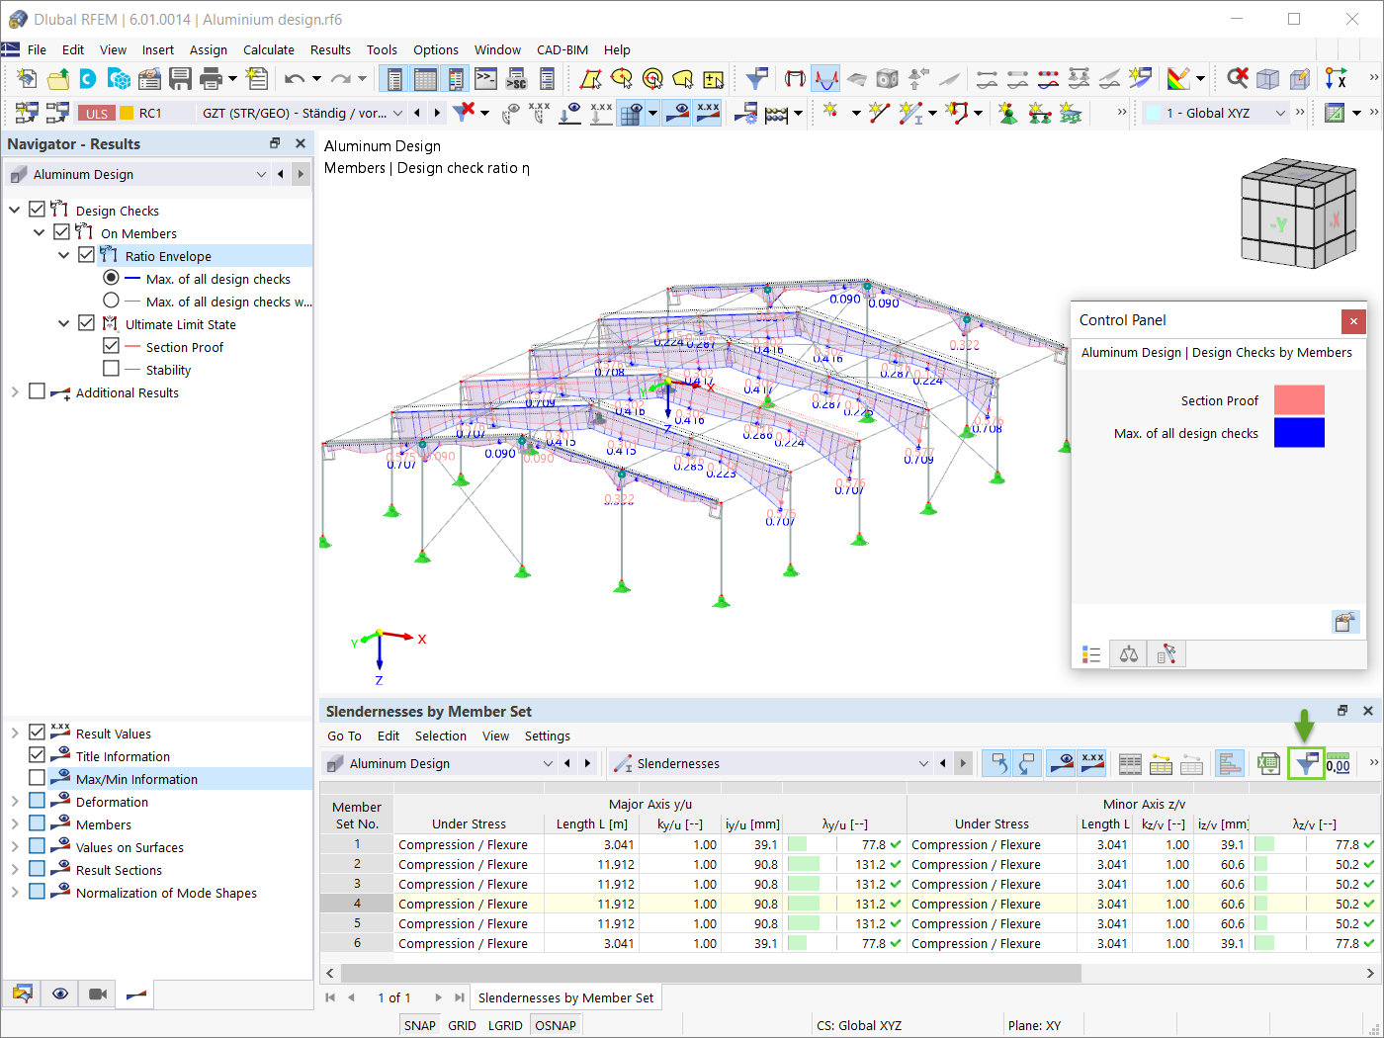Image resolution: width=1384 pixels, height=1038 pixels.
Task: Open the table's Selection menu
Action: pos(441,735)
